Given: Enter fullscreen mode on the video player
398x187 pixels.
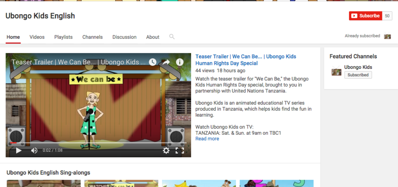Looking at the screenshot, I should (180, 151).
